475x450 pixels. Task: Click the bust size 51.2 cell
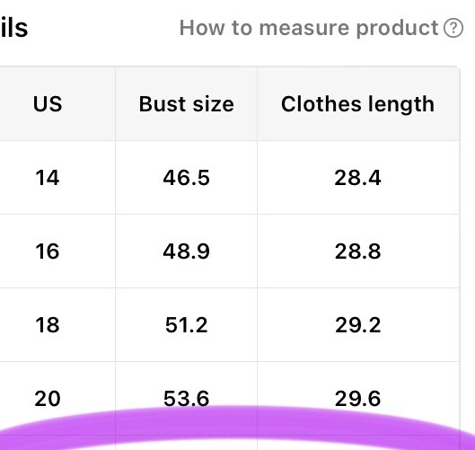tap(186, 325)
